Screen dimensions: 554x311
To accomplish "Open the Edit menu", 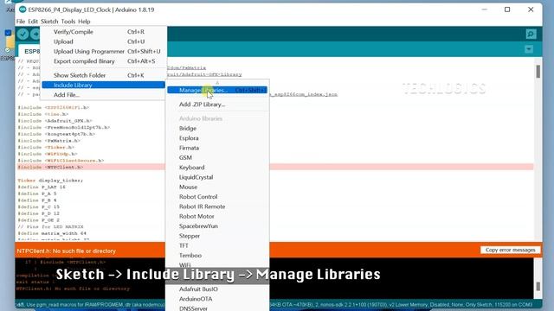I will tap(33, 22).
